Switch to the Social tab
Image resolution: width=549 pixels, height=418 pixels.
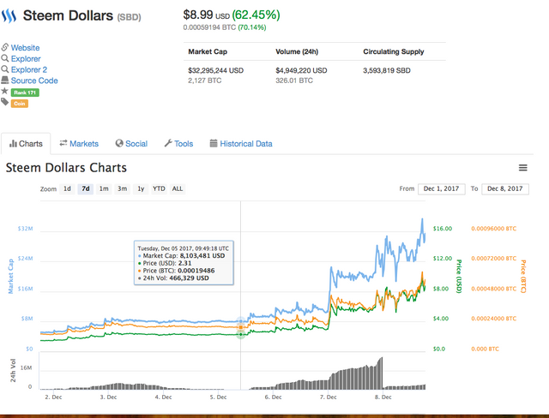[x=131, y=144]
